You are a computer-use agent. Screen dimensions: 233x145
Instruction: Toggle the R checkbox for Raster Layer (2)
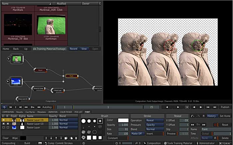coord(8,123)
